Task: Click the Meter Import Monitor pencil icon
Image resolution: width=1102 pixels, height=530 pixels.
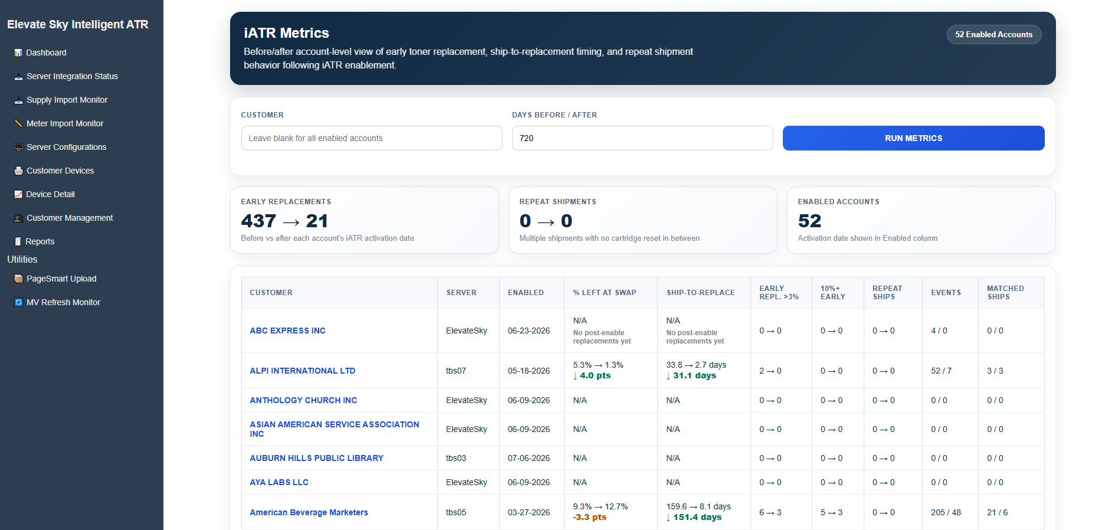Action: pos(18,123)
